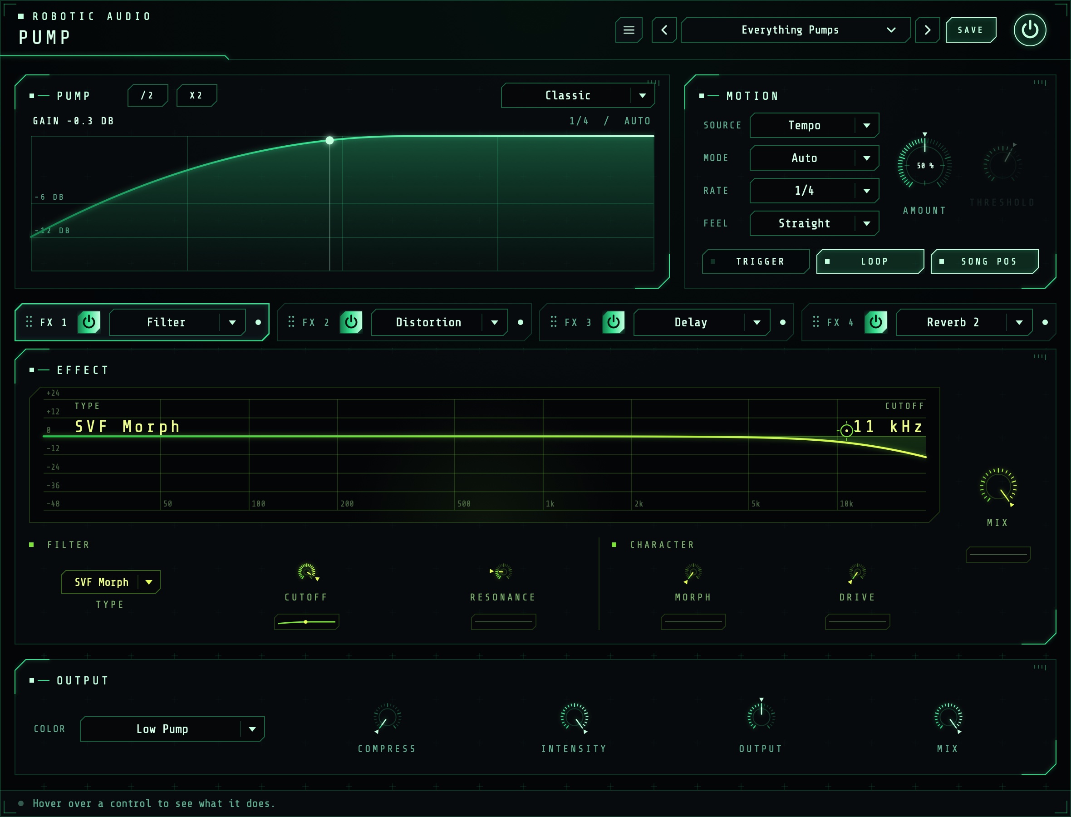Click the MORPH modulation slot
1071x817 pixels.
pyautogui.click(x=693, y=622)
